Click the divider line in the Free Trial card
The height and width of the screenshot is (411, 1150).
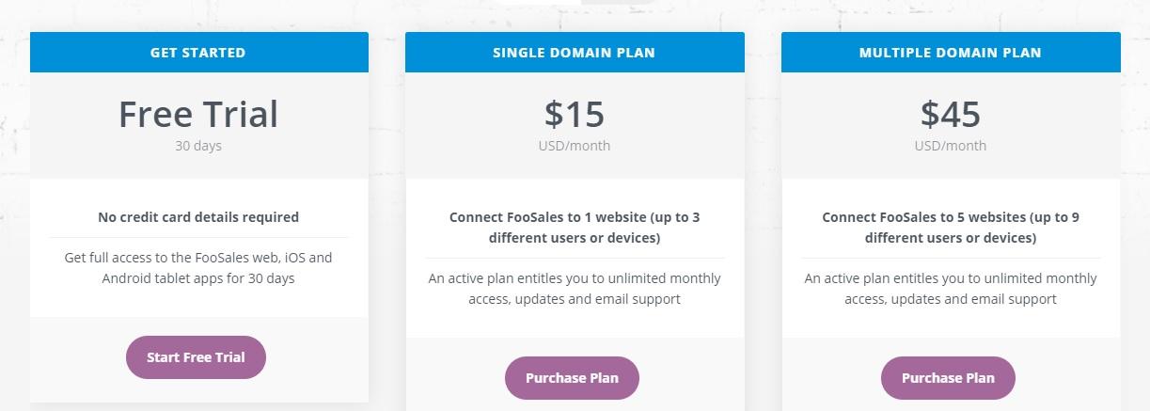coord(198,237)
